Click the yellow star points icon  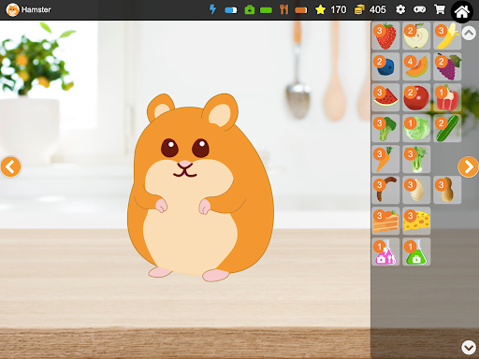(x=320, y=9)
